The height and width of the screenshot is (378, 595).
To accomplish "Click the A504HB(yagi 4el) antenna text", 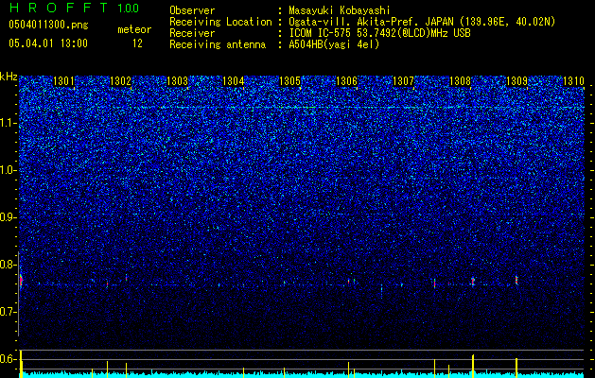I will point(334,44).
